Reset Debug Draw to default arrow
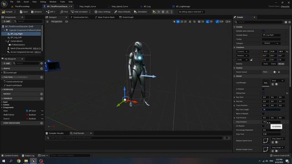Image resolution: width=292 pixels, height=164 pixels. (287, 93)
